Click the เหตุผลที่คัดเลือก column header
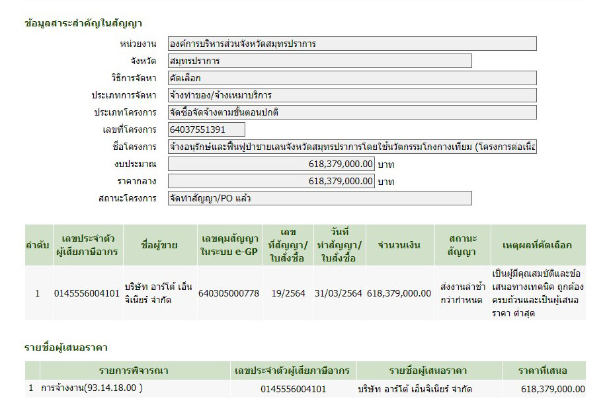This screenshot has height=420, width=607. click(538, 246)
